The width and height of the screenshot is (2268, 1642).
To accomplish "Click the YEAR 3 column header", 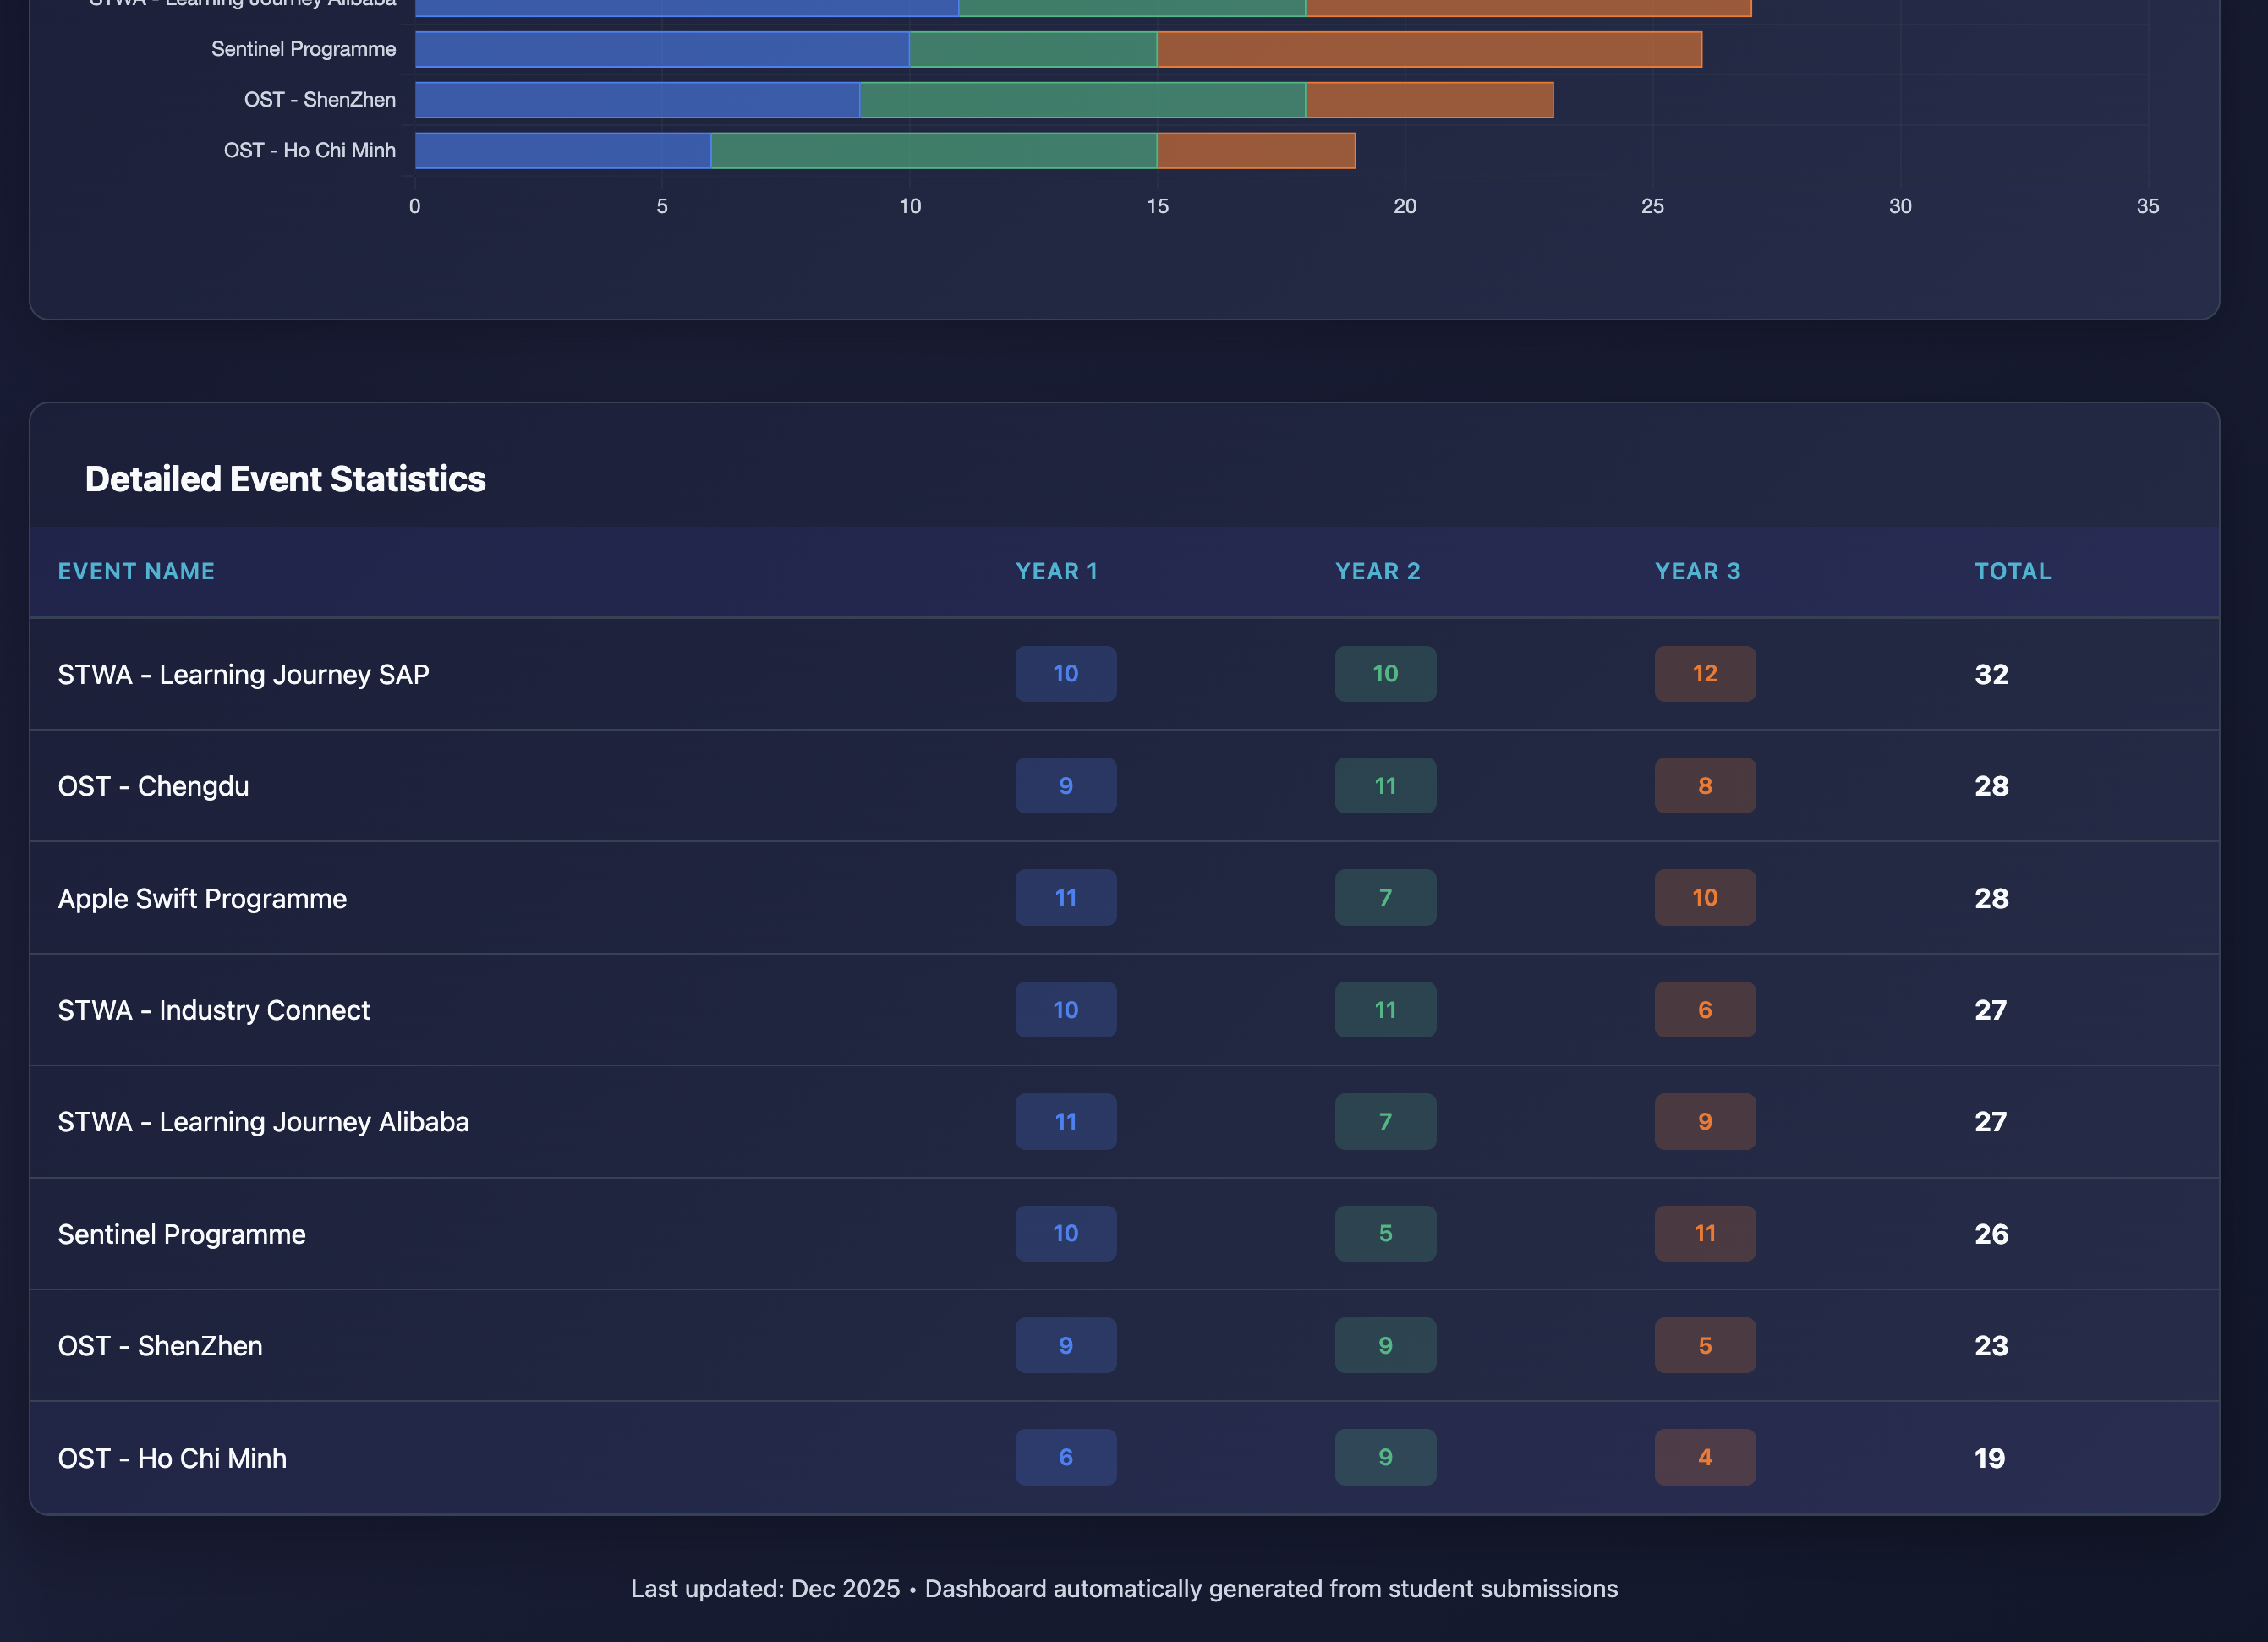I will pyautogui.click(x=1697, y=571).
